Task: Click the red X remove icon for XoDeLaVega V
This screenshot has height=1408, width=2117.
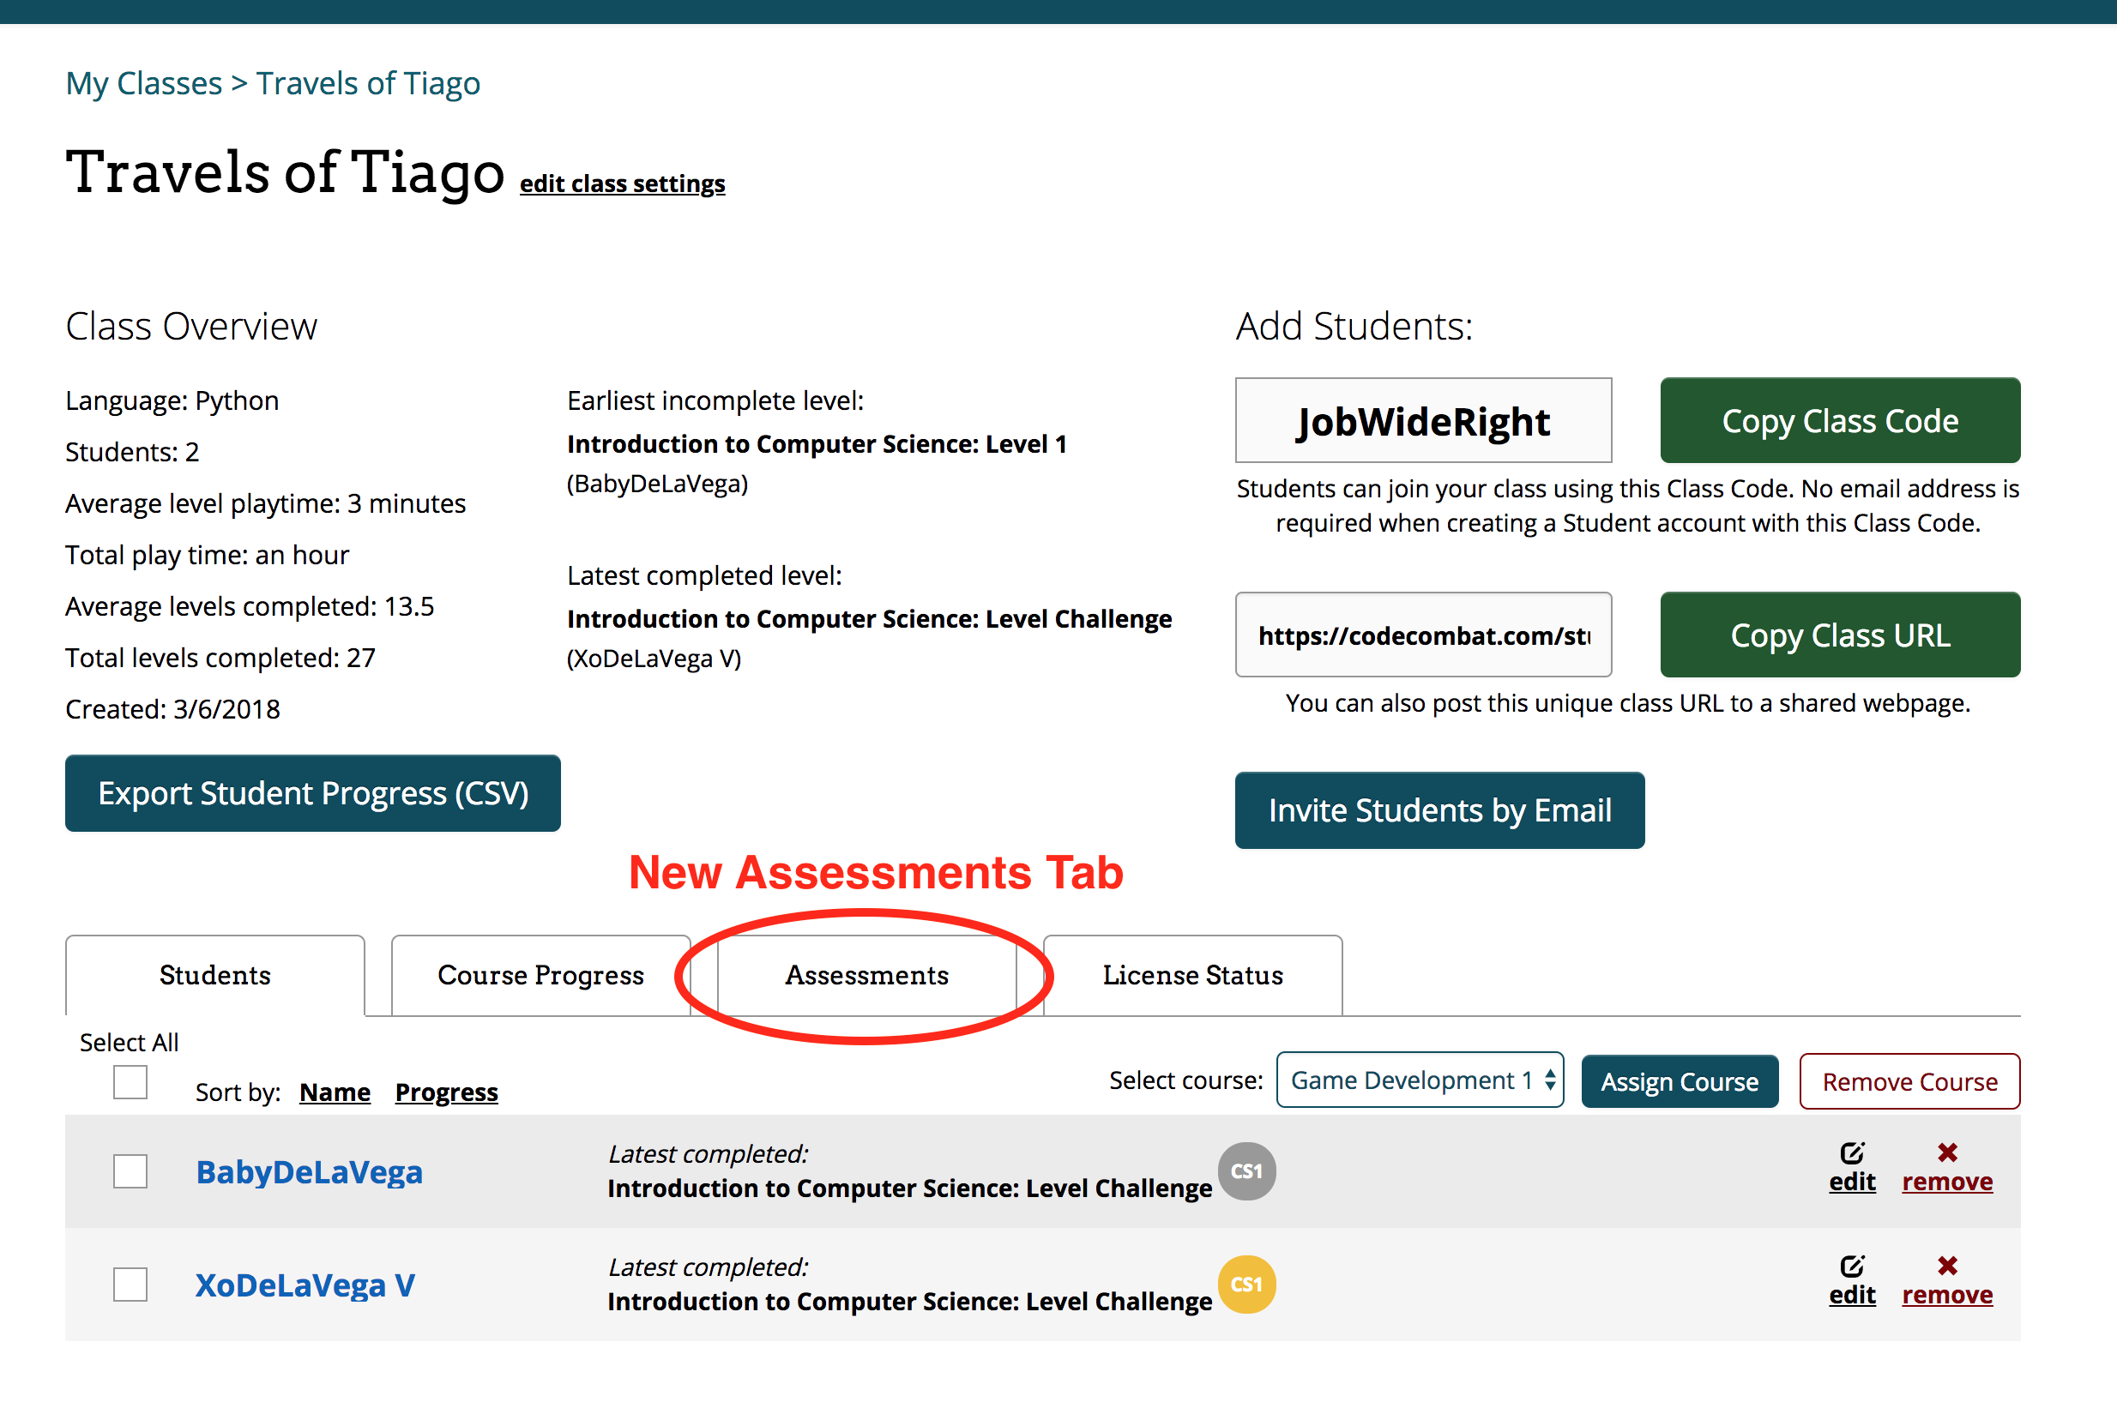Action: pos(1946,1265)
